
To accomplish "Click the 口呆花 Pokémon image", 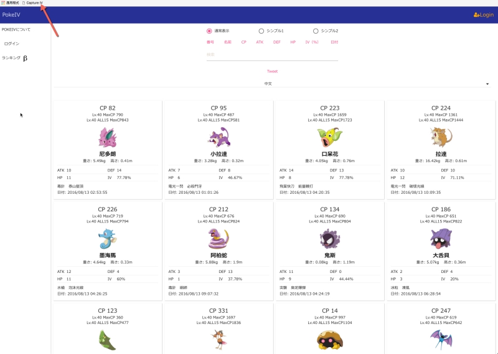I will (x=330, y=137).
